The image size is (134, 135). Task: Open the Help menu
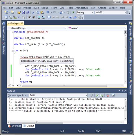[x=122, y=8]
